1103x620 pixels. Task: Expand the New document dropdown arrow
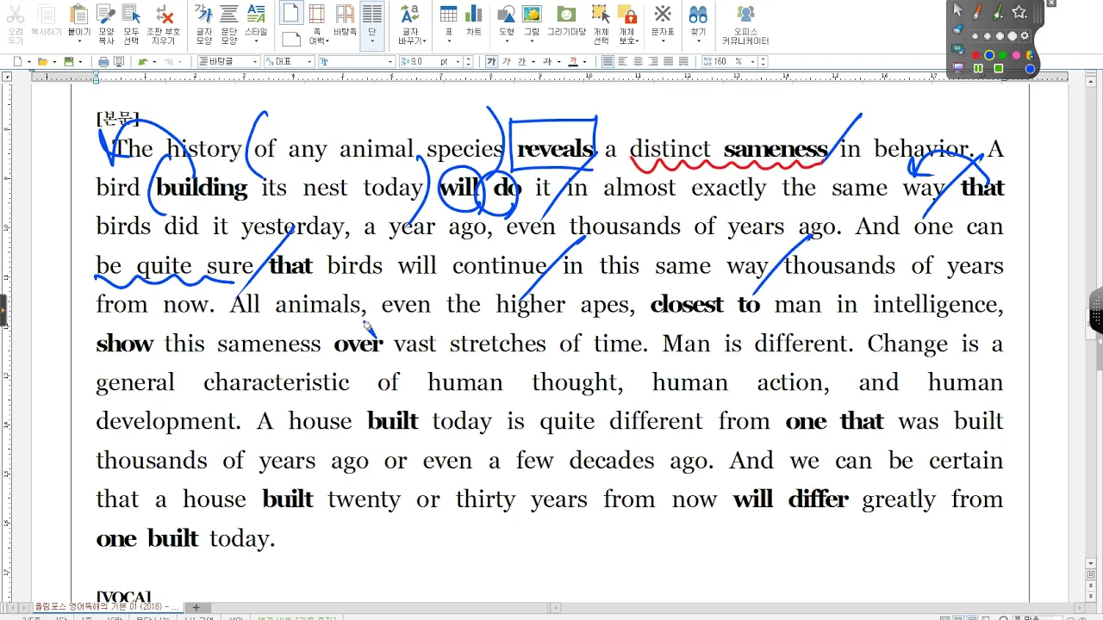tap(29, 62)
